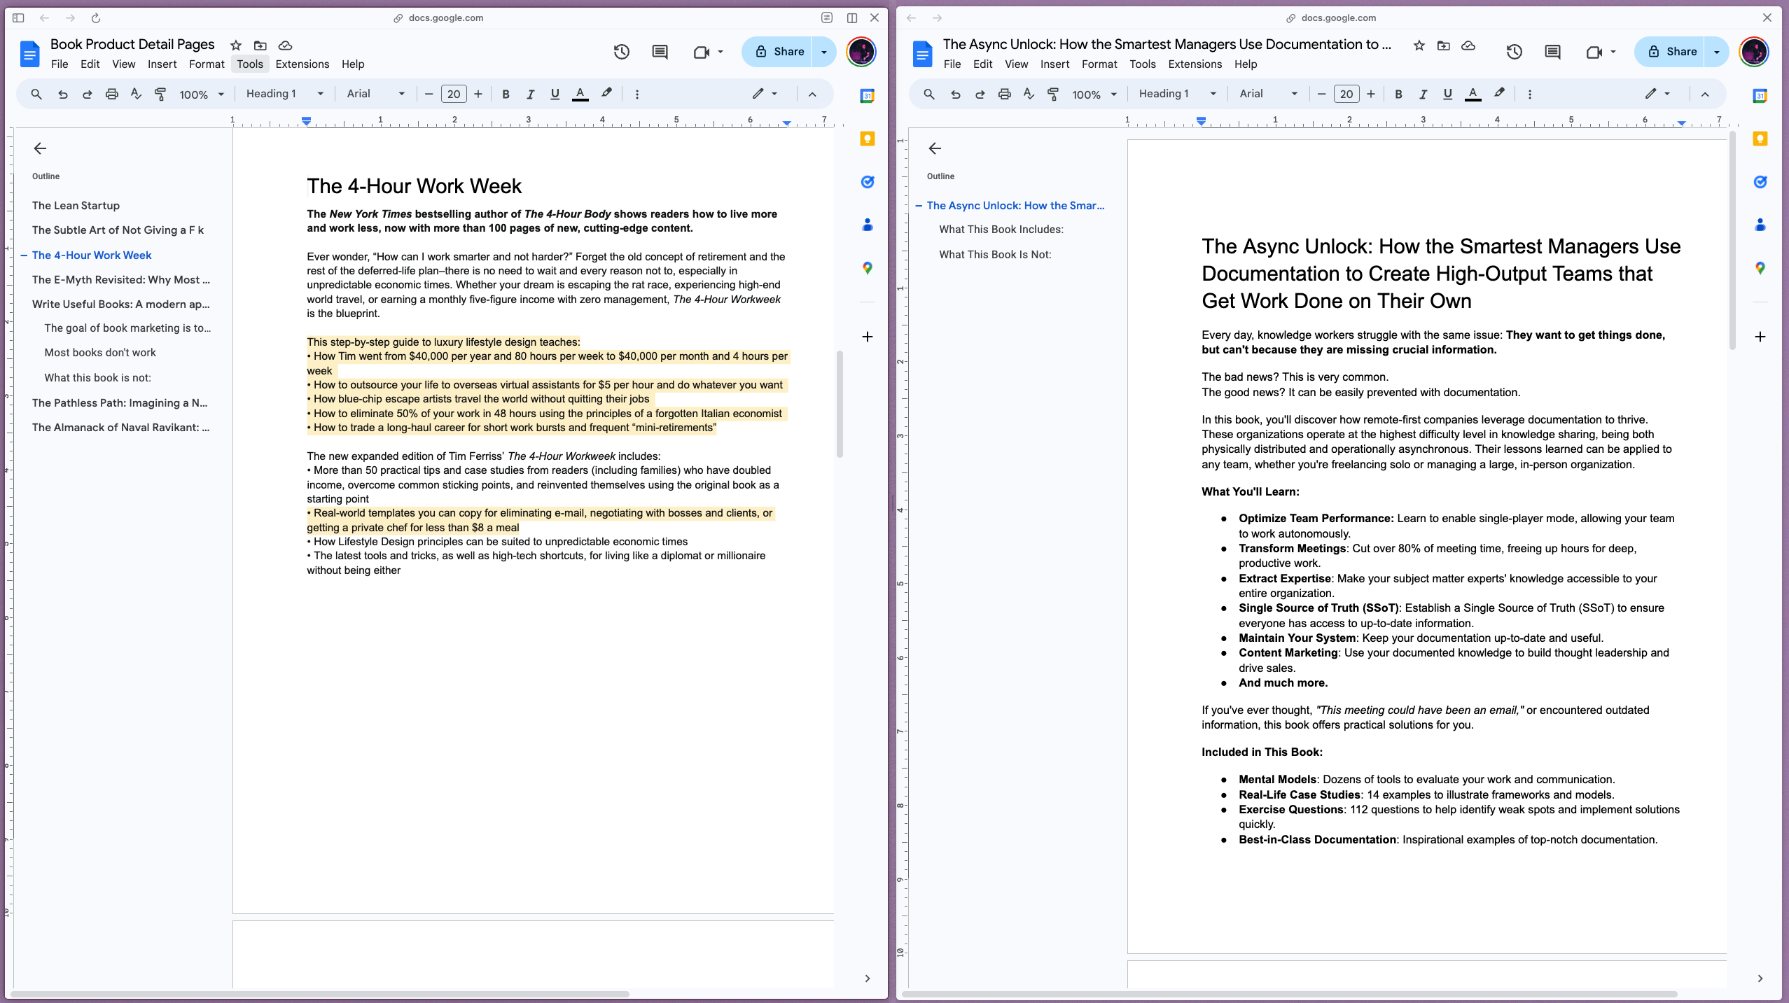1789x1003 pixels.
Task: Click print icon in left toolbar
Action: coord(111,94)
